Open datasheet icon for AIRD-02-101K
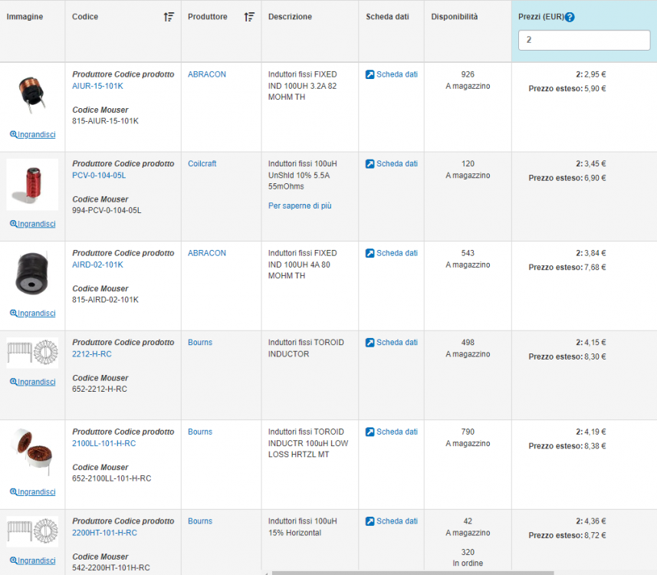Viewport: 657px width, 575px height. click(370, 254)
